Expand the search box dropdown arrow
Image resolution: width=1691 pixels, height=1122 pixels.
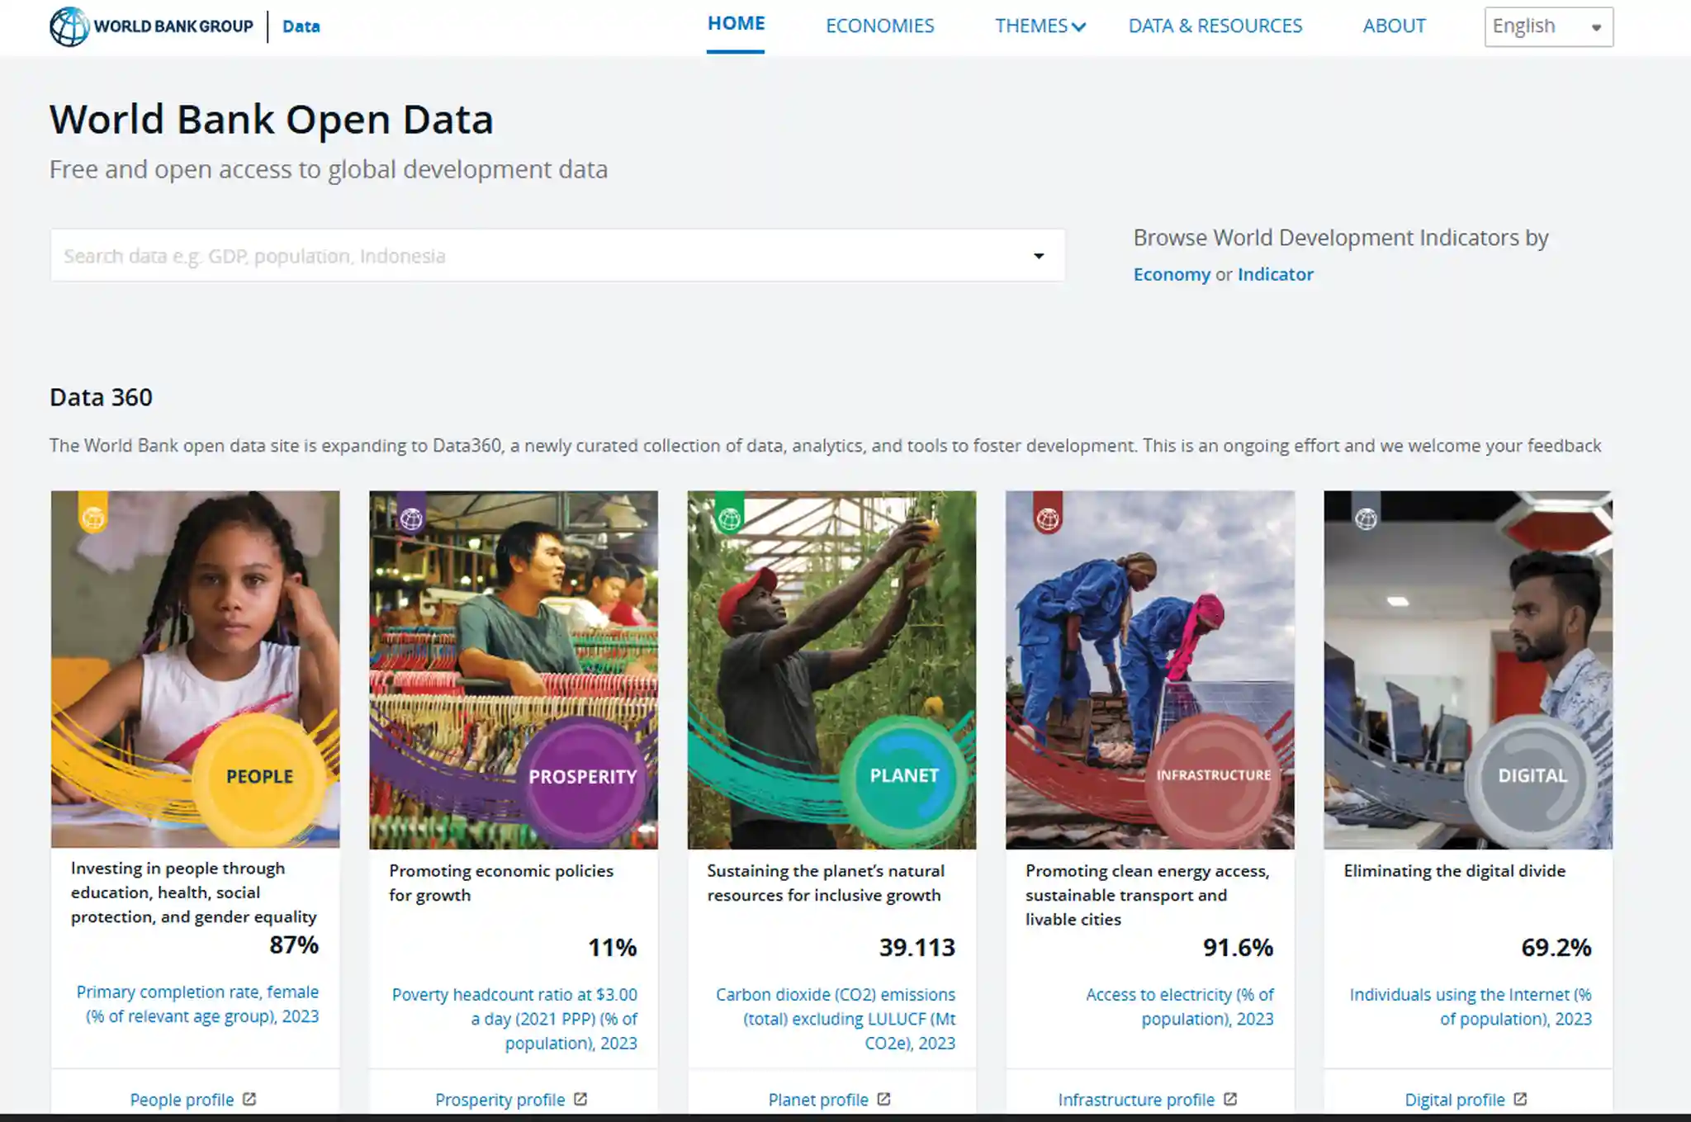(1039, 256)
